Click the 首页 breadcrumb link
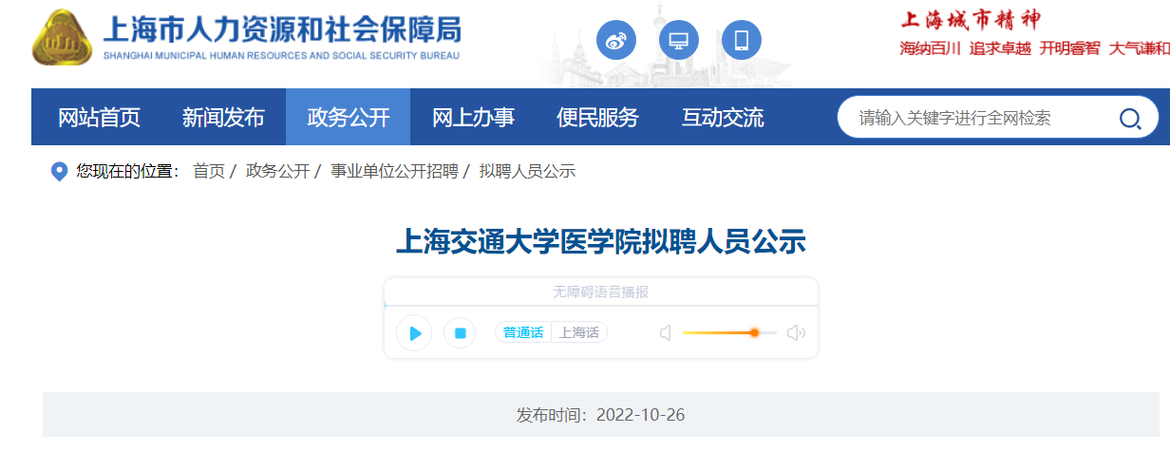This screenshot has height=452, width=1170. click(209, 171)
